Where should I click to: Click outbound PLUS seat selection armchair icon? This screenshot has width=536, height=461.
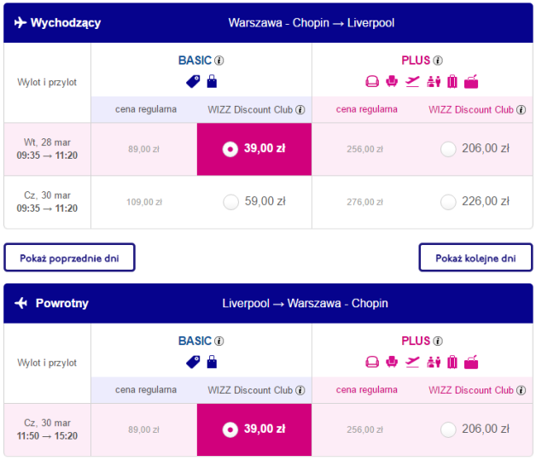pyautogui.click(x=392, y=81)
